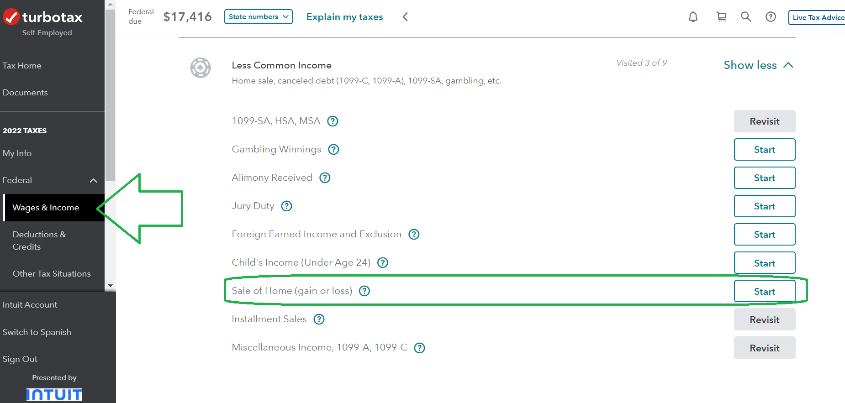
Task: Click help icon next to Alimony Received
Action: [325, 178]
